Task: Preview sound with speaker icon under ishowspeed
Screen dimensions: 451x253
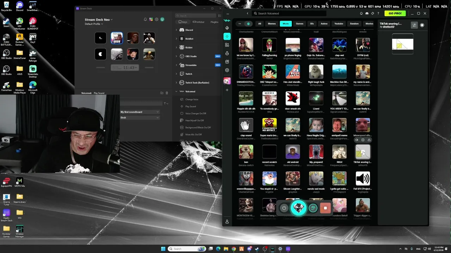Action: 357,140
